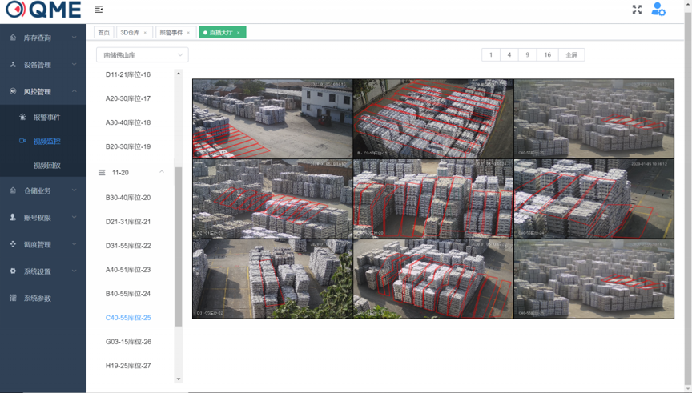Open 系统参数 from the sidebar
The image size is (692, 393).
tap(37, 299)
